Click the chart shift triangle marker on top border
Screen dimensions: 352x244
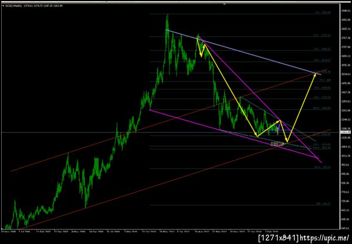(225, 4)
